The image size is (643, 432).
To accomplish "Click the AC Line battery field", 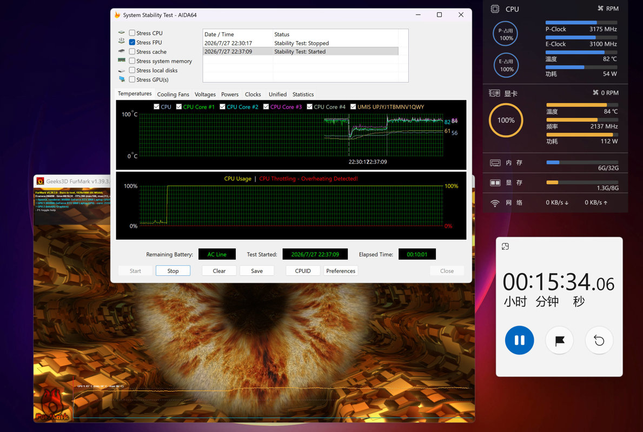I will tap(217, 254).
